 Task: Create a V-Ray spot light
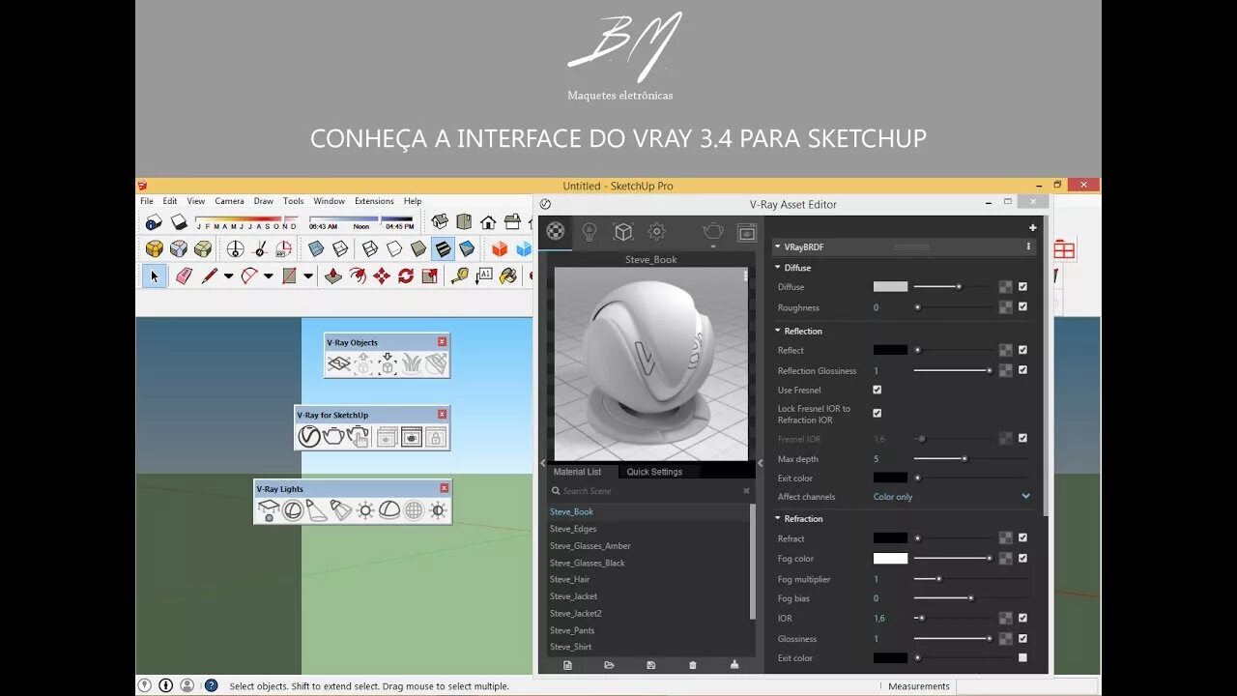(x=316, y=510)
